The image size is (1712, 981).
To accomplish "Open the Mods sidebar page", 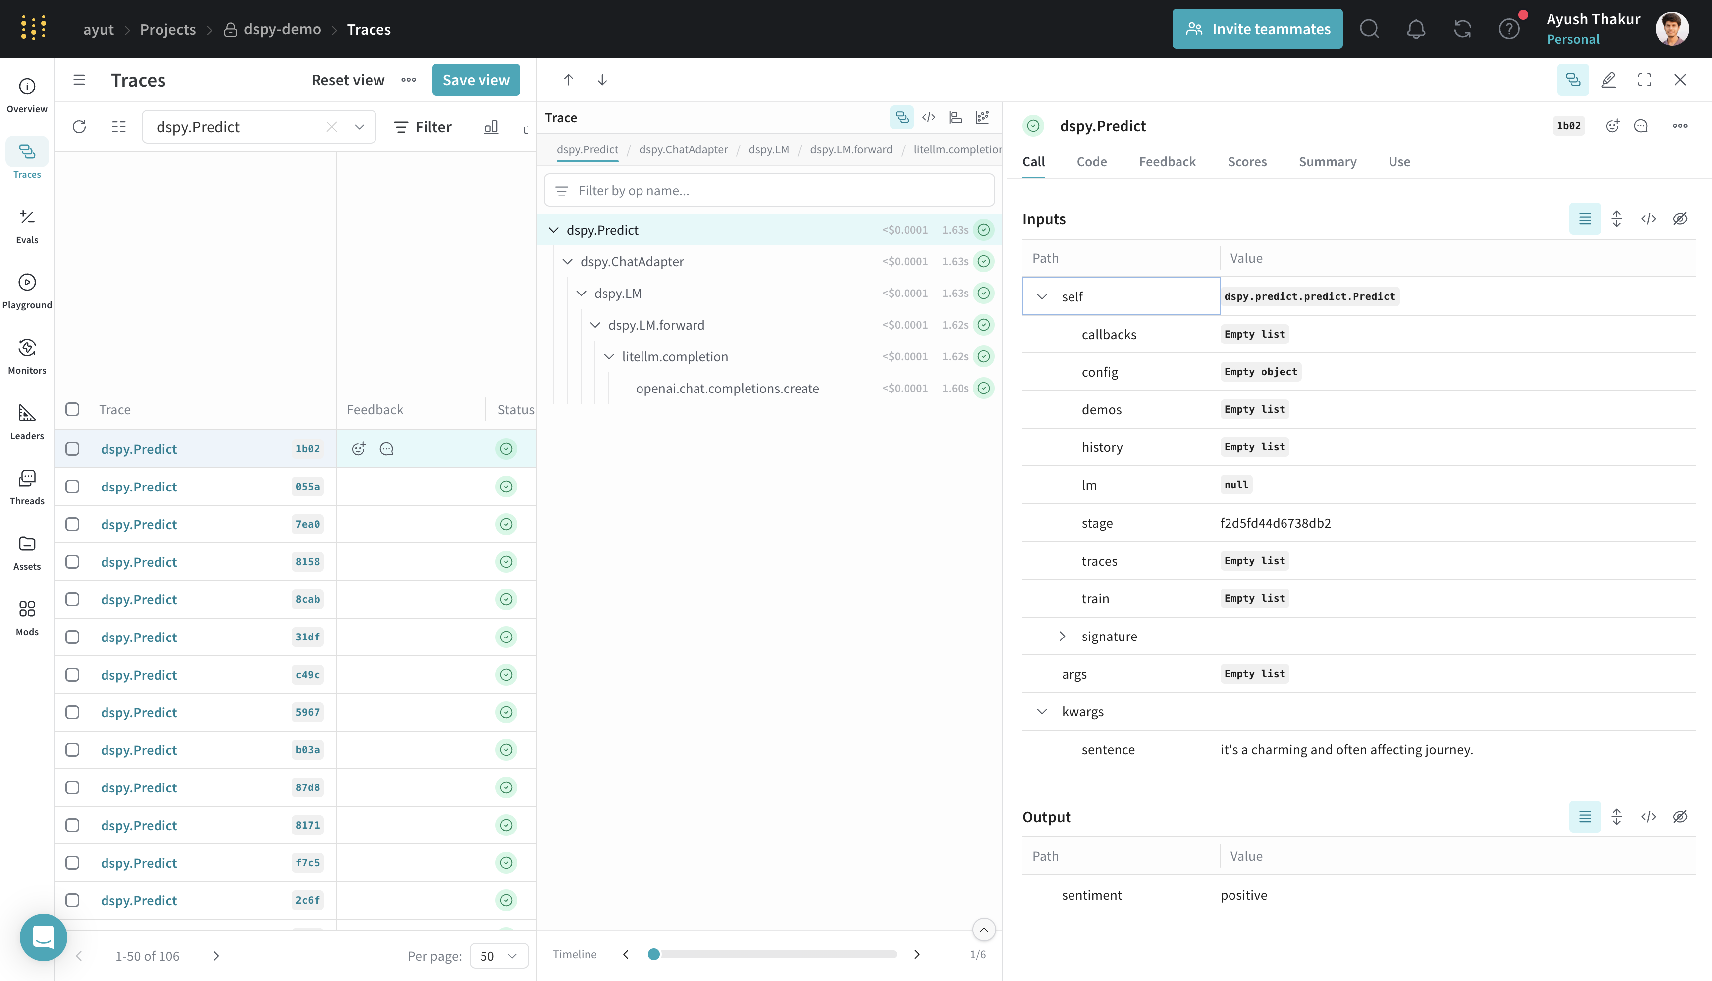I will tap(27, 619).
